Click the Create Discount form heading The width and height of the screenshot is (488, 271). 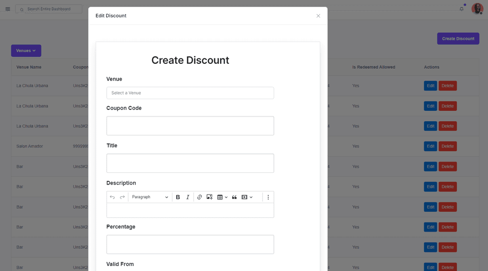click(x=190, y=60)
